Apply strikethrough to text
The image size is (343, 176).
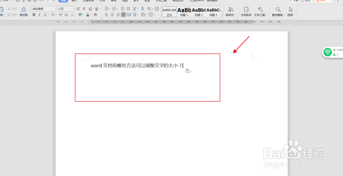[53, 15]
